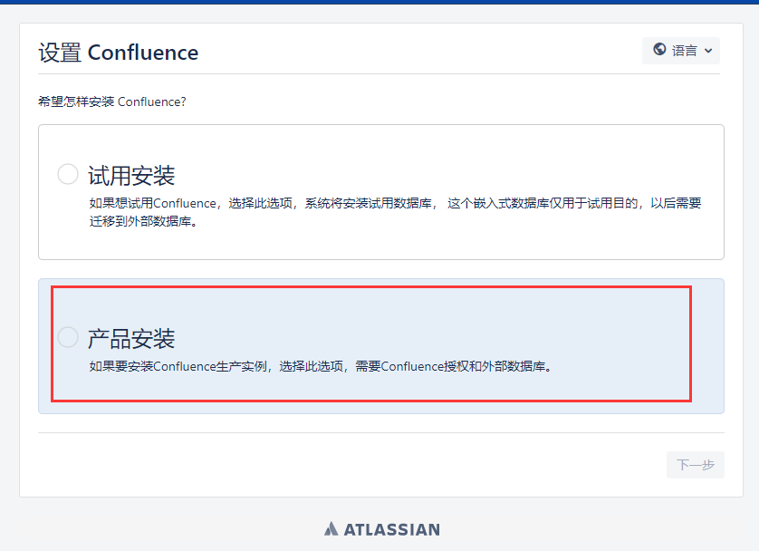Click the Atlassian triangle logo icon
This screenshot has height=551, width=759.
pyautogui.click(x=331, y=529)
